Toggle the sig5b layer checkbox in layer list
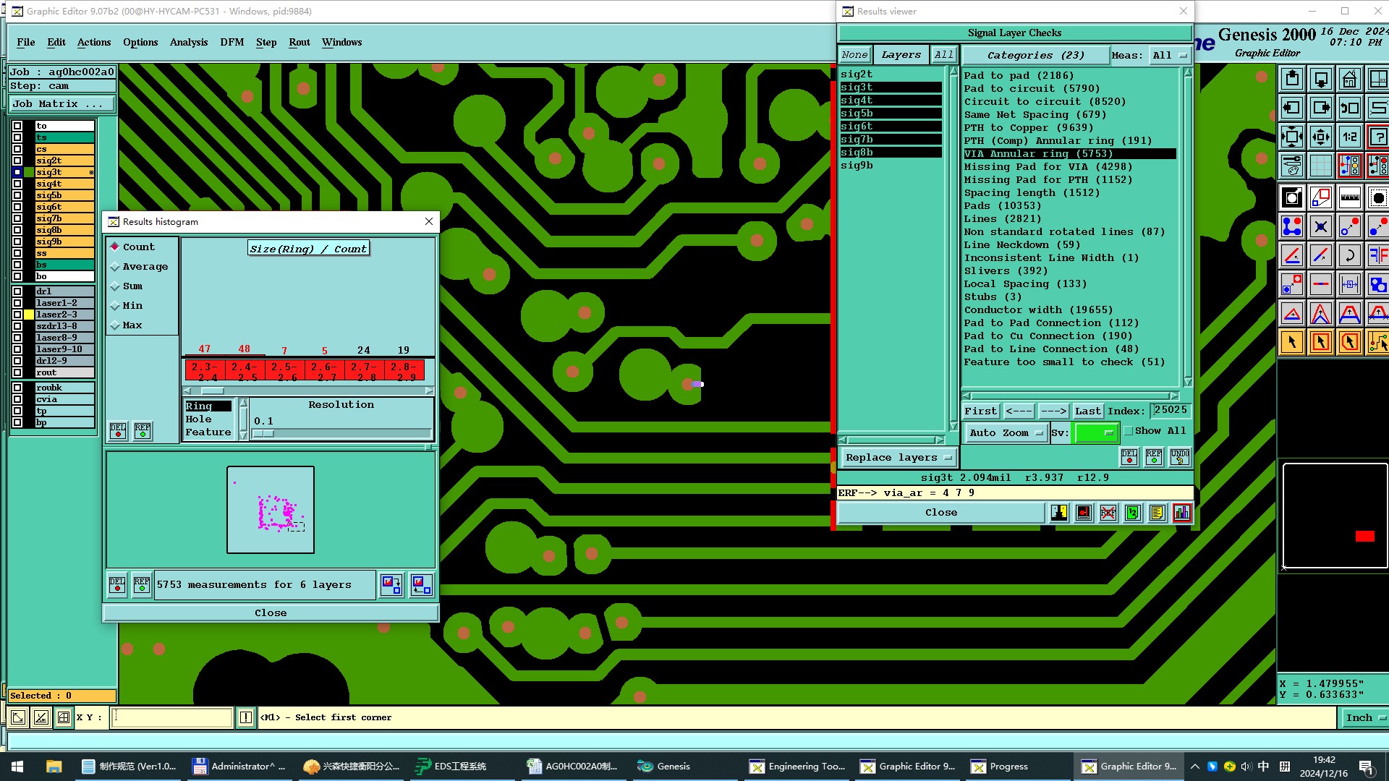The height and width of the screenshot is (781, 1389). click(17, 195)
